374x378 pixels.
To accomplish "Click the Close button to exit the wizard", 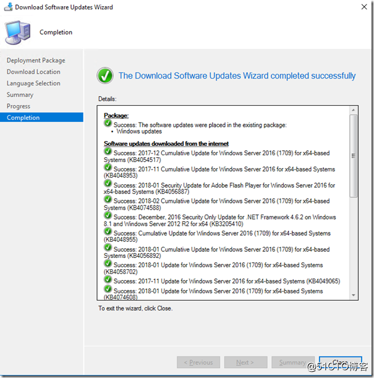I will [341, 363].
